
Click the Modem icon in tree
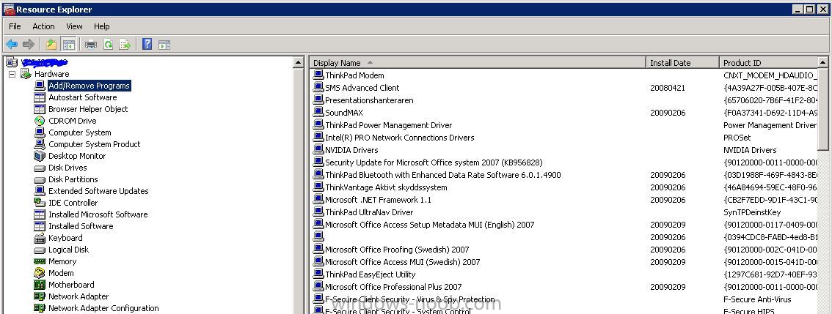pyautogui.click(x=40, y=273)
